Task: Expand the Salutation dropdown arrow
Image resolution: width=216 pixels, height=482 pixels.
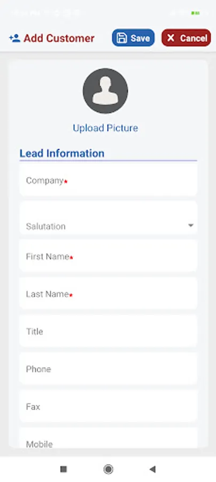Action: tap(190, 225)
